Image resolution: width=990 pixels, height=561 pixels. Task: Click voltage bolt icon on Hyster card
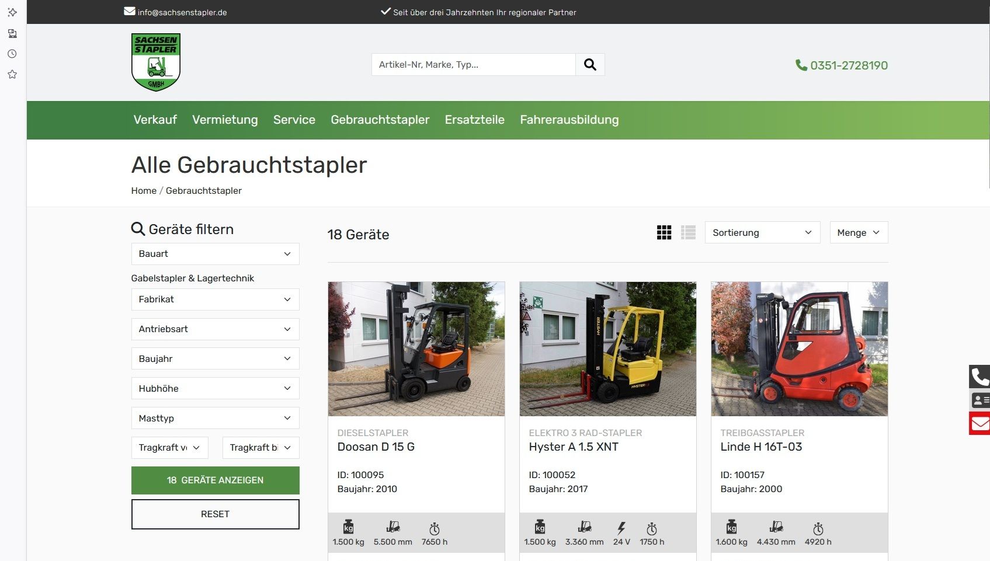[x=621, y=529]
